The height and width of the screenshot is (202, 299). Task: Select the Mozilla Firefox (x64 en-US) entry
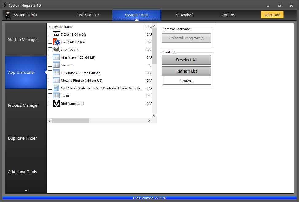coord(82,81)
